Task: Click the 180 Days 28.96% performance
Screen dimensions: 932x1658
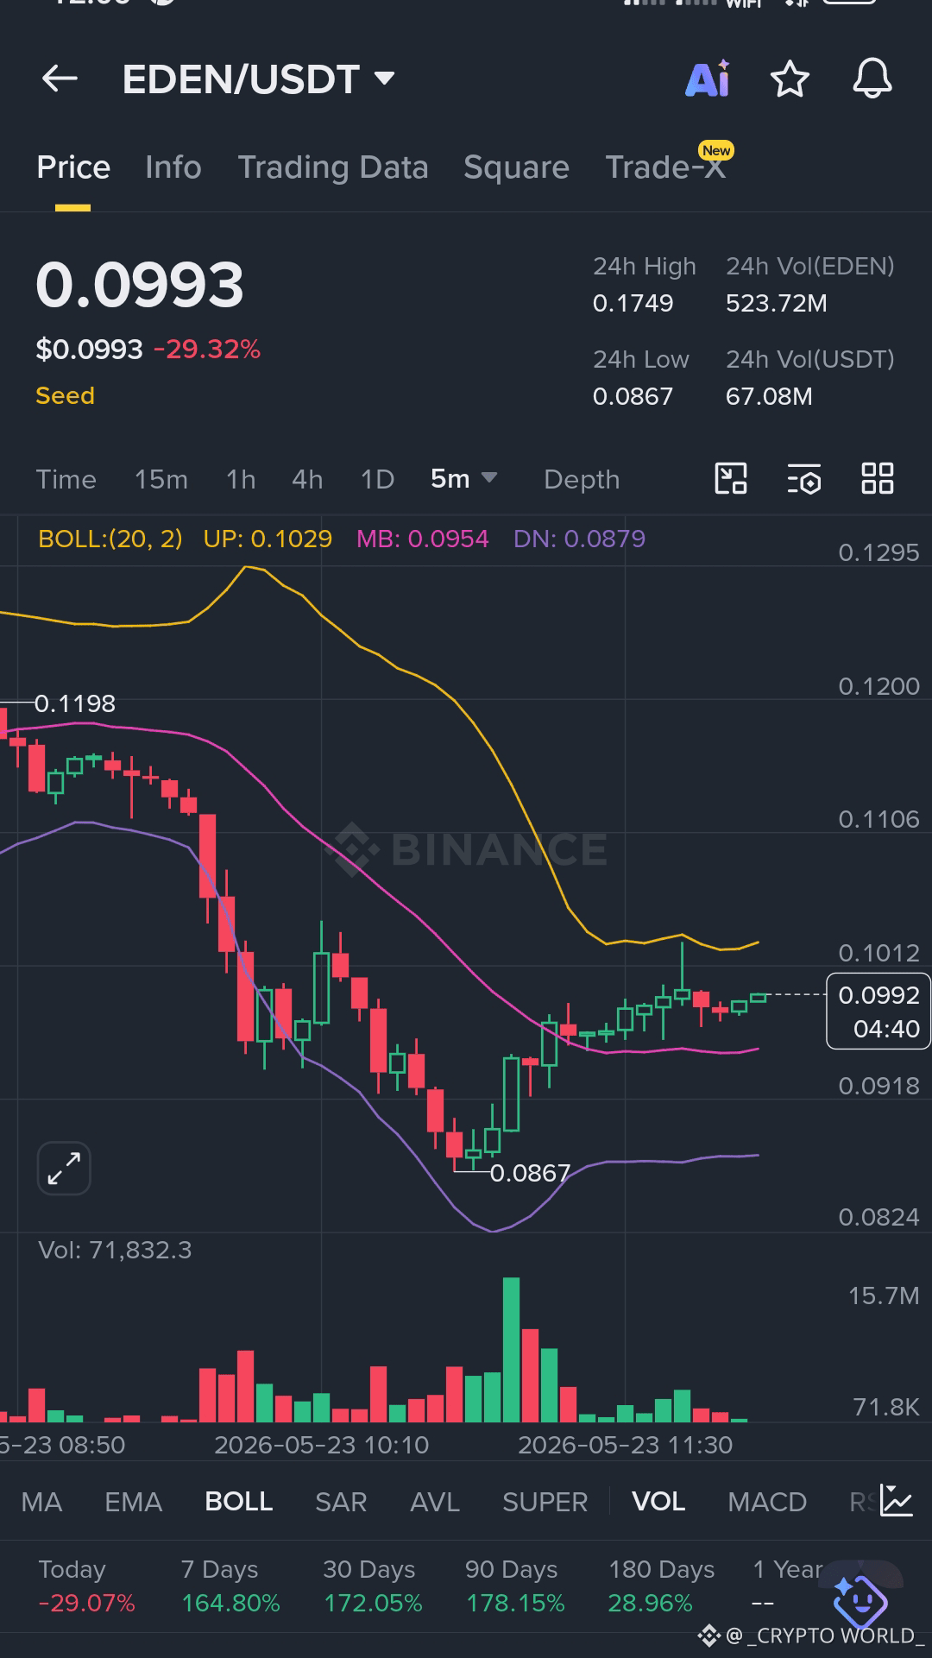Action: [661, 1586]
